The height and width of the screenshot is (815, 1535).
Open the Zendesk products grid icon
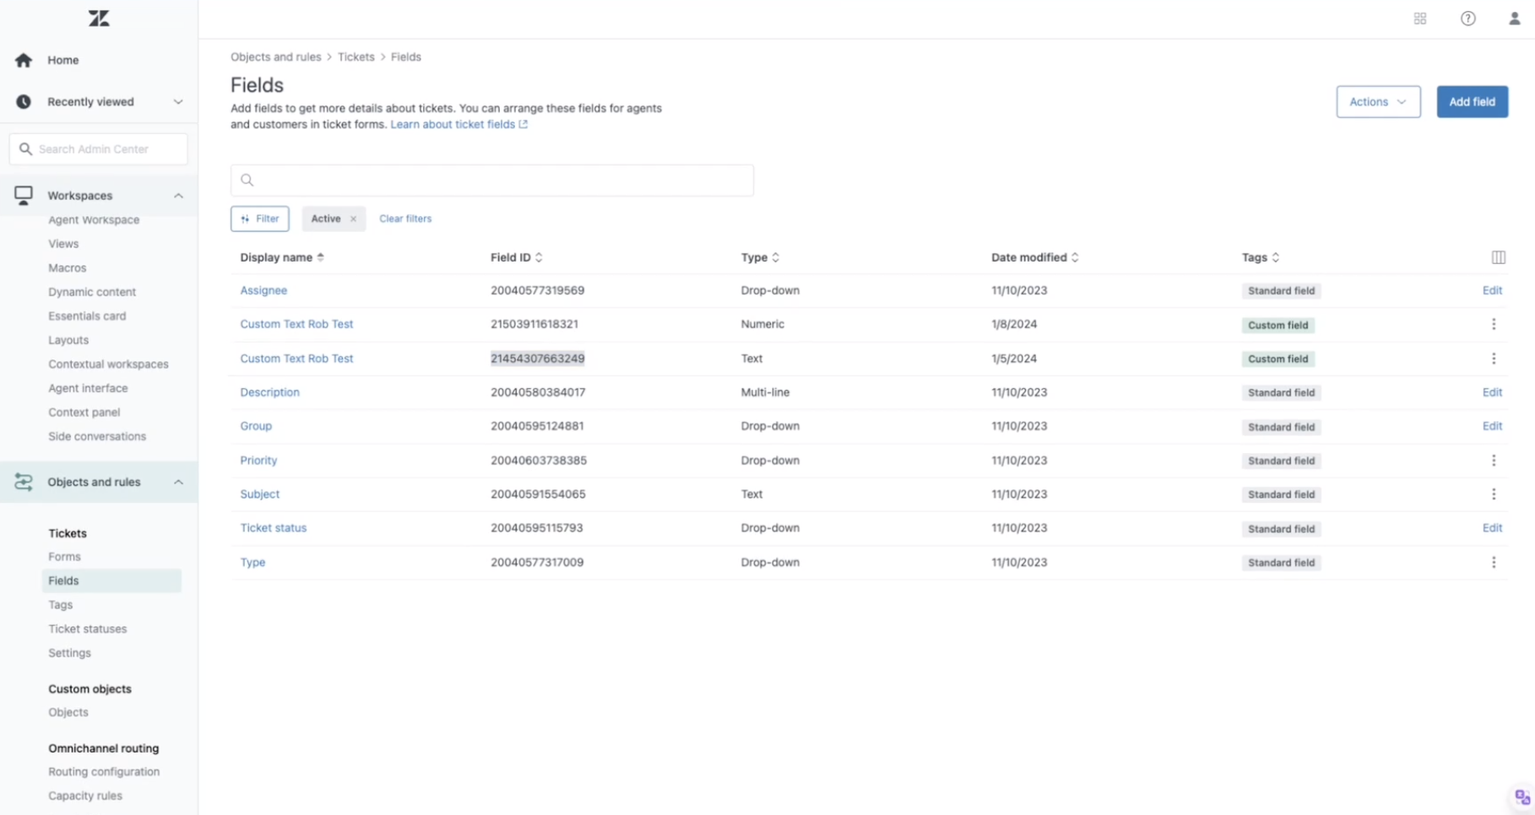[x=1419, y=18]
